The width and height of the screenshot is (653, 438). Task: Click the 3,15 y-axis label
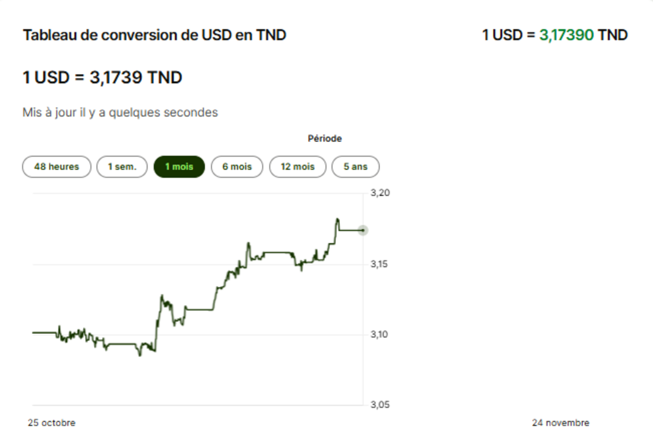point(379,264)
